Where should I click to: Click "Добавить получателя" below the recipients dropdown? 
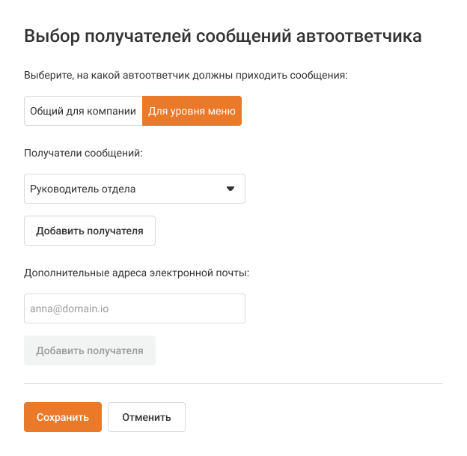tap(90, 231)
